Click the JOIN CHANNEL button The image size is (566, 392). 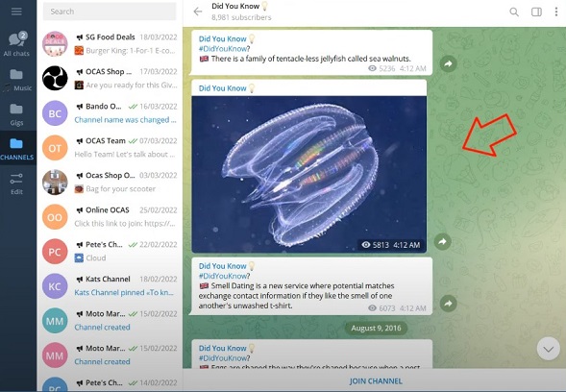click(x=376, y=381)
